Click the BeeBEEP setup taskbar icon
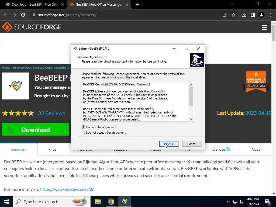 coord(125,202)
